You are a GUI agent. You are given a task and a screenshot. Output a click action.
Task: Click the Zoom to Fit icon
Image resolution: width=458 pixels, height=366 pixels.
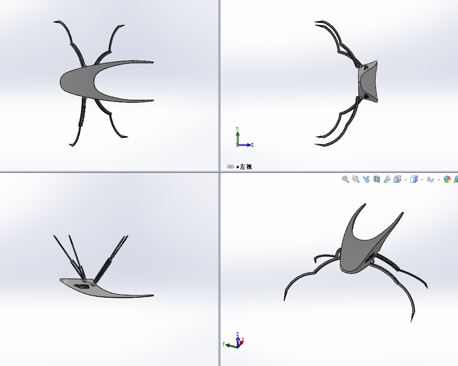coord(346,179)
